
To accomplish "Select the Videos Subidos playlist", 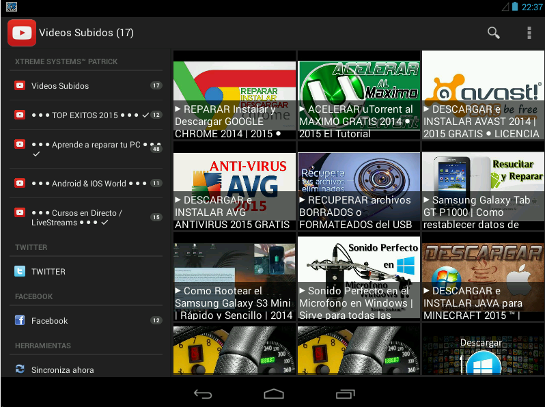I will pos(86,85).
